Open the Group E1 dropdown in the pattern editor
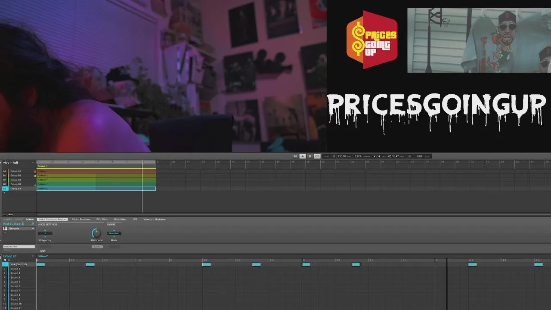The height and width of the screenshot is (310, 551). pos(33,256)
